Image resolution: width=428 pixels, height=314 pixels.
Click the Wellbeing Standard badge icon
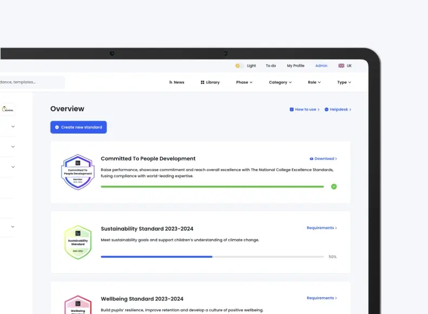(77, 305)
